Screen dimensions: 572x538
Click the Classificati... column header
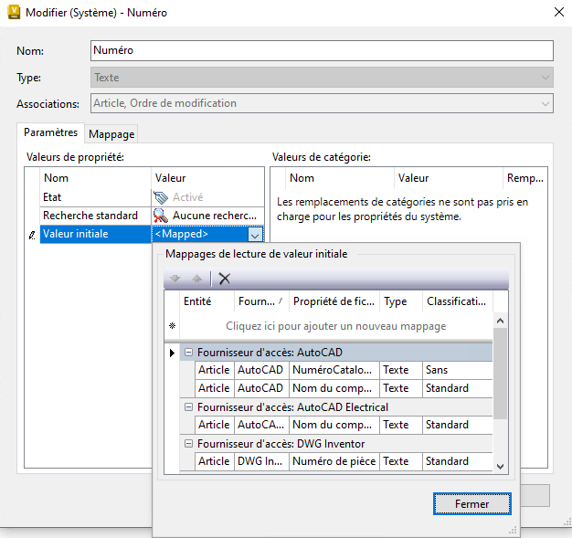tap(458, 301)
